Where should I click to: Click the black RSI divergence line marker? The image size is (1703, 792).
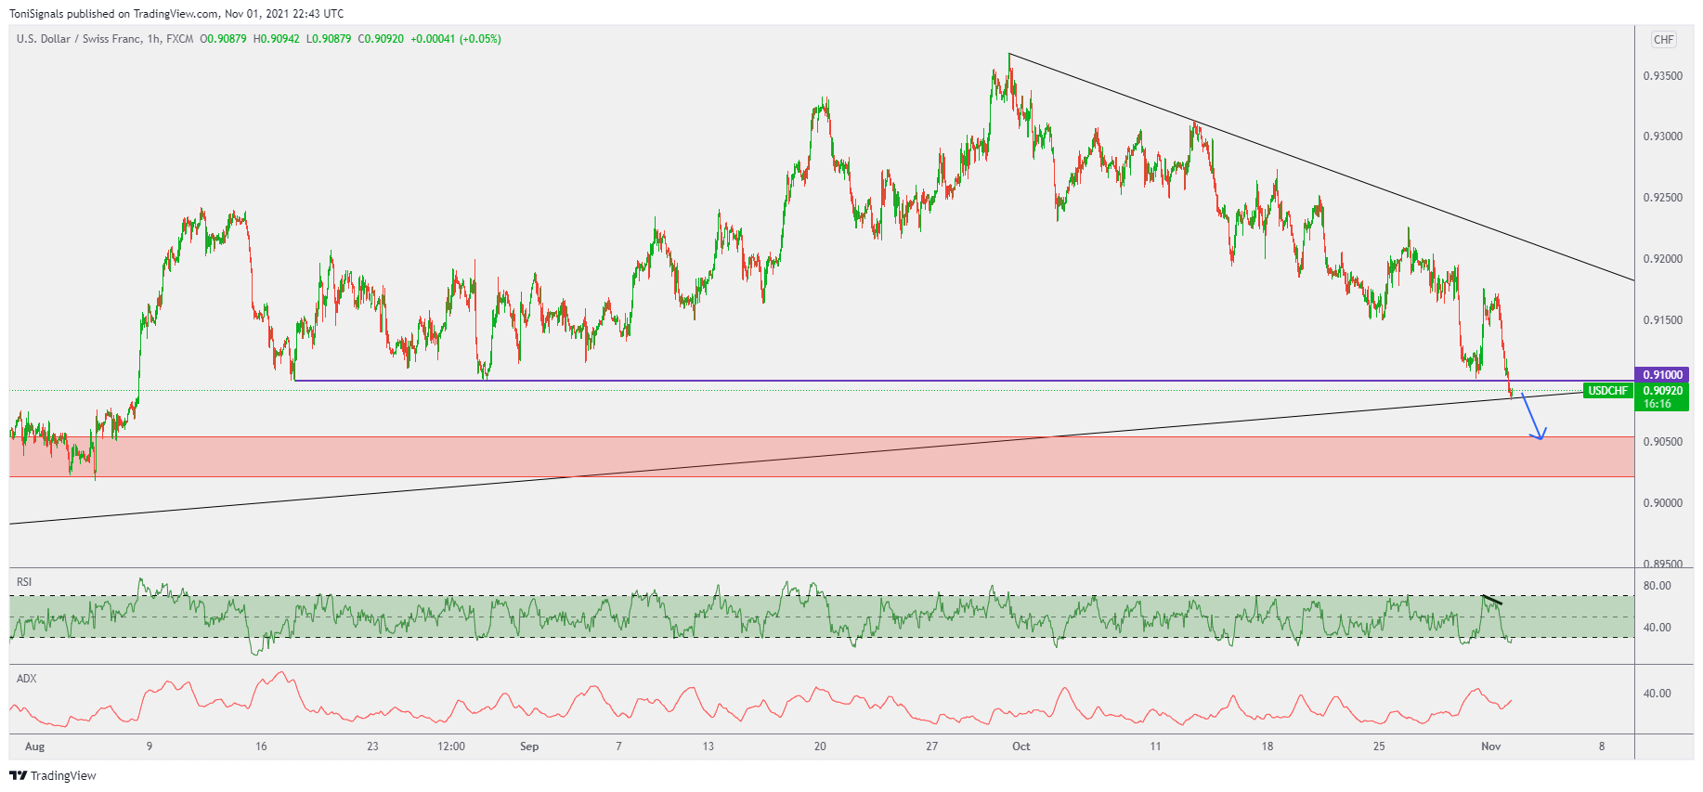click(x=1491, y=600)
